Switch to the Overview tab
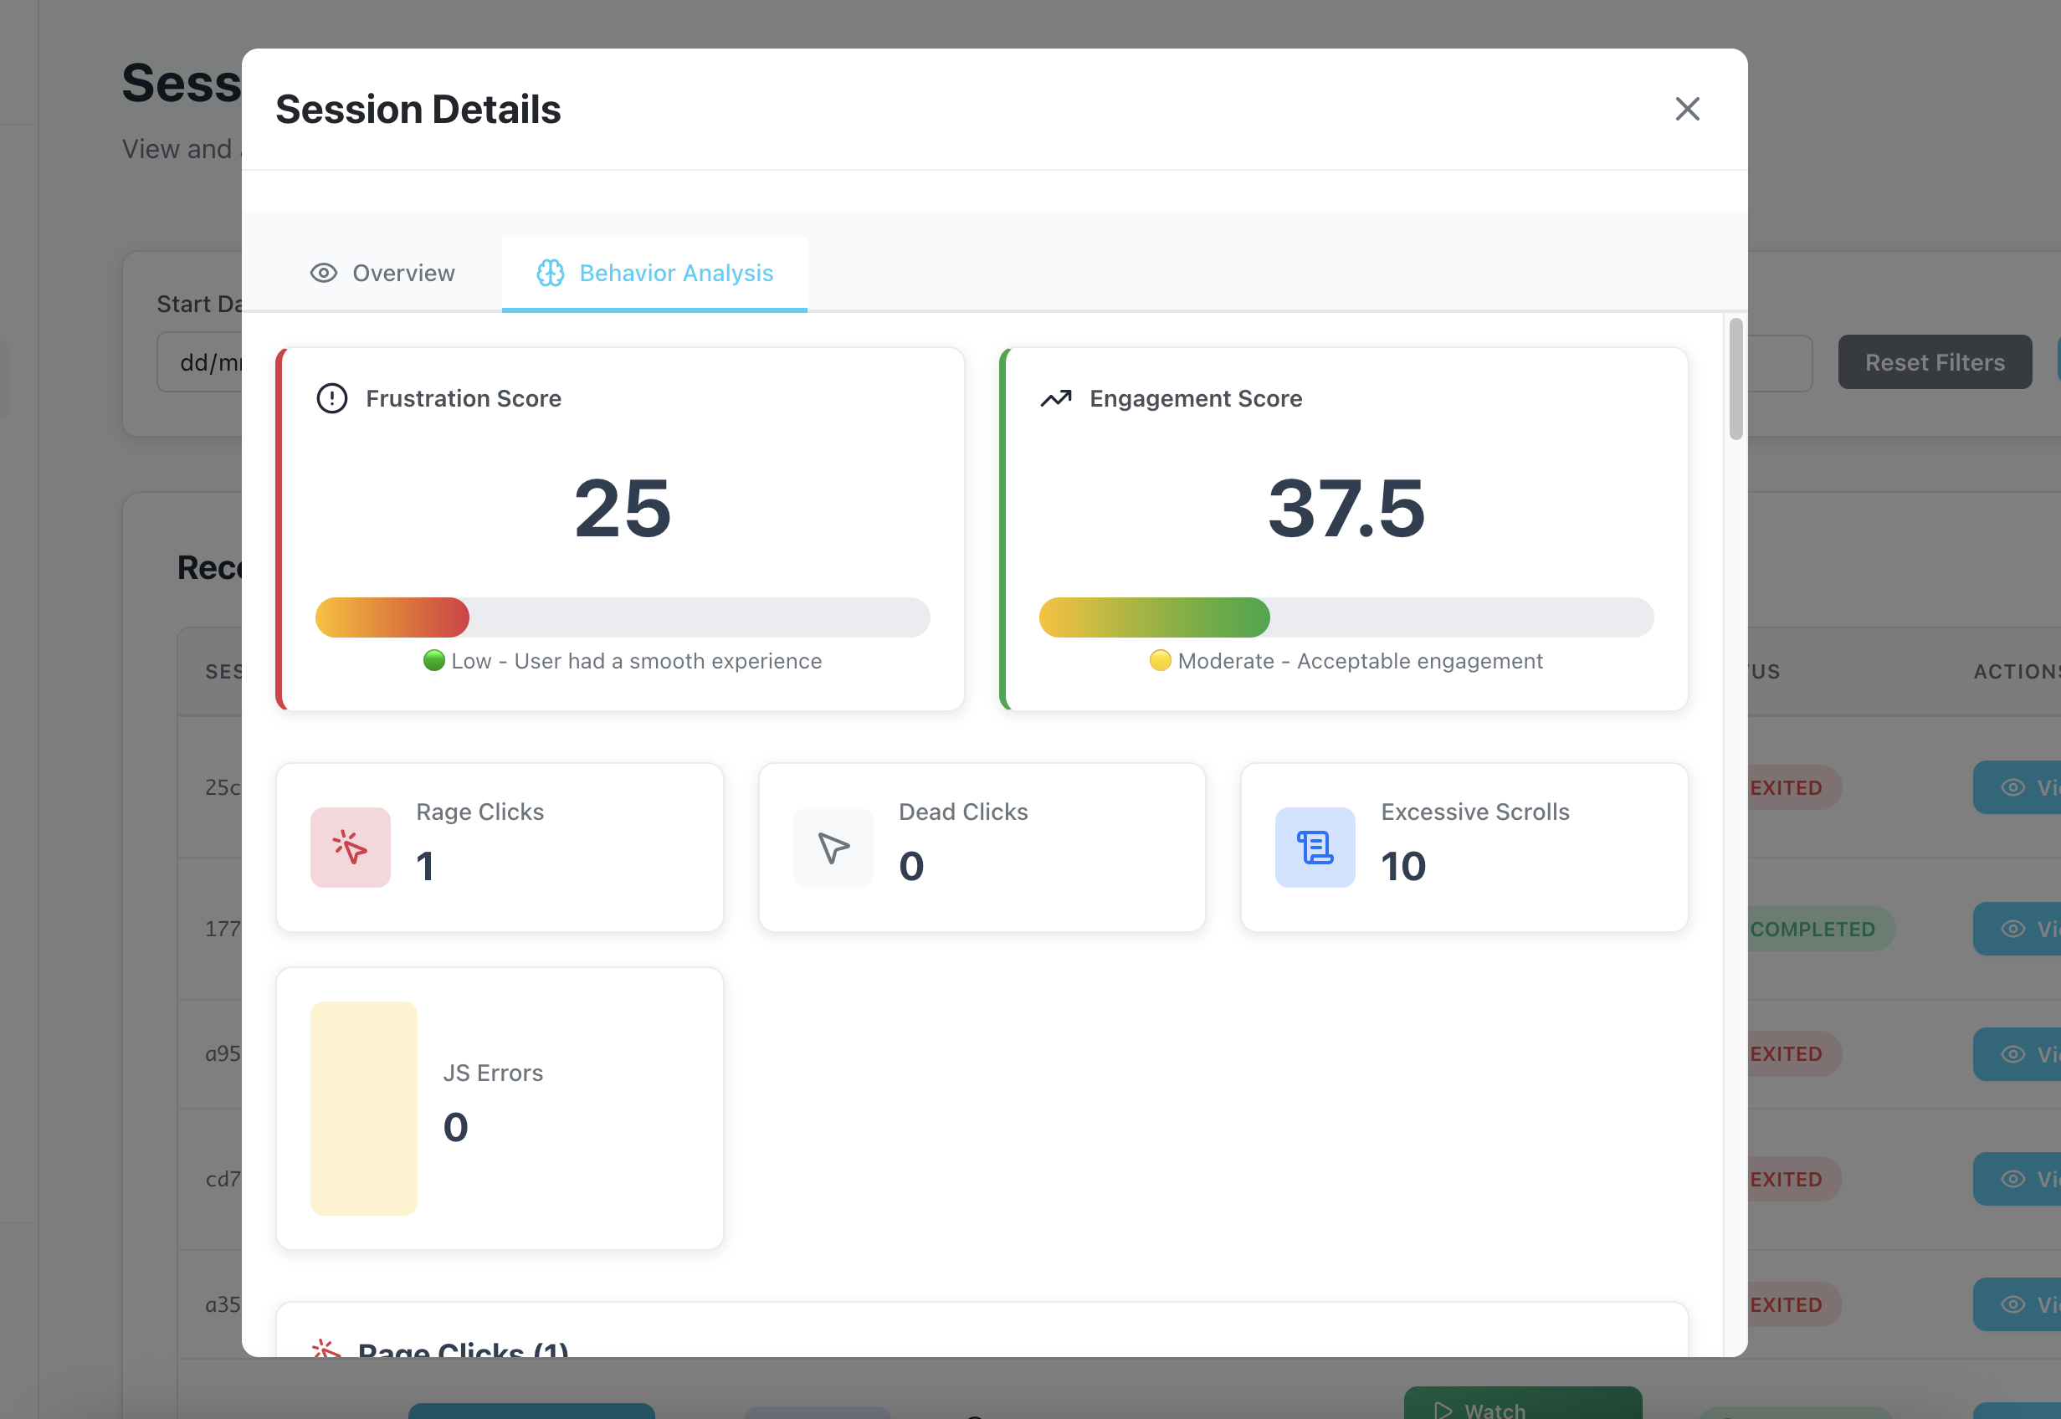2061x1419 pixels. click(x=382, y=273)
